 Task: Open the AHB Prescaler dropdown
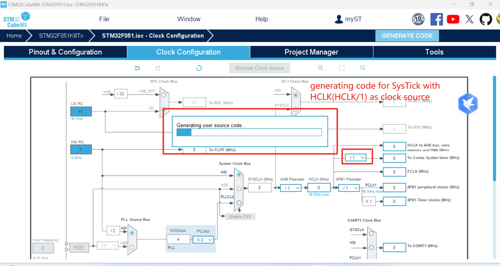pyautogui.click(x=291, y=188)
